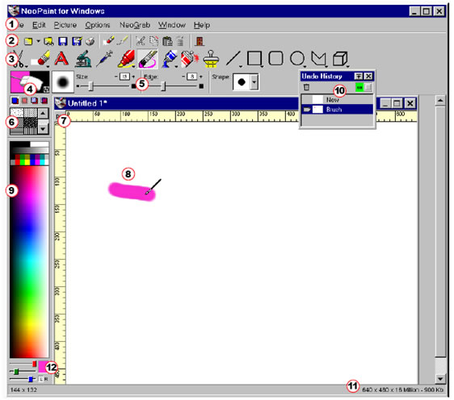Save the picture with the blue floppy disk
This screenshot has height=400, width=454.
tap(63, 41)
